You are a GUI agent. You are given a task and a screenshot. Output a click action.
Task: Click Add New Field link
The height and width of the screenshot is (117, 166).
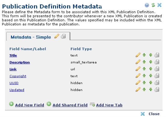(29, 105)
